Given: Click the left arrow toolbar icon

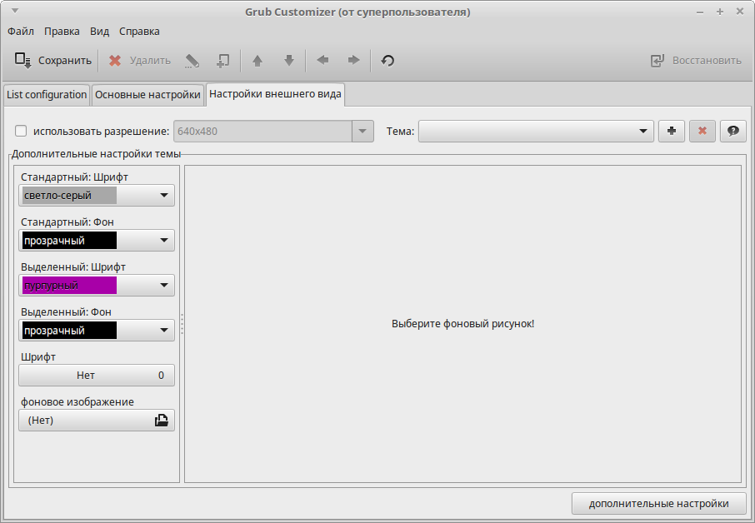Looking at the screenshot, I should [x=322, y=61].
